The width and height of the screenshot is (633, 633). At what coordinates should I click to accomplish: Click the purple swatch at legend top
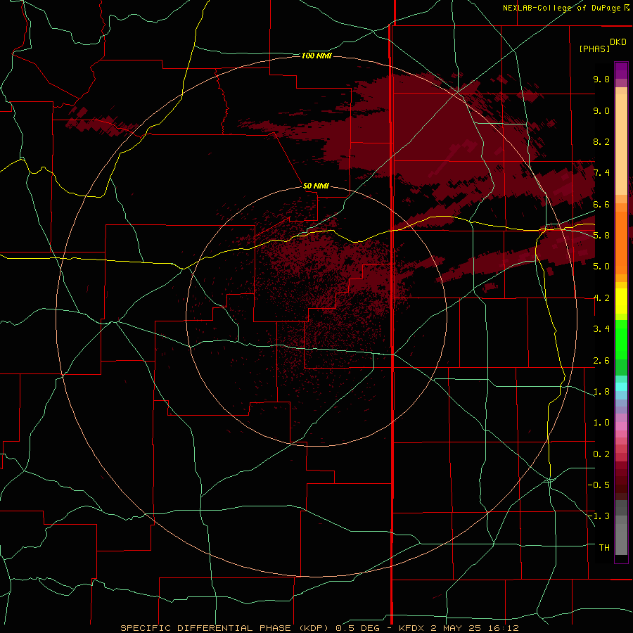click(x=621, y=70)
